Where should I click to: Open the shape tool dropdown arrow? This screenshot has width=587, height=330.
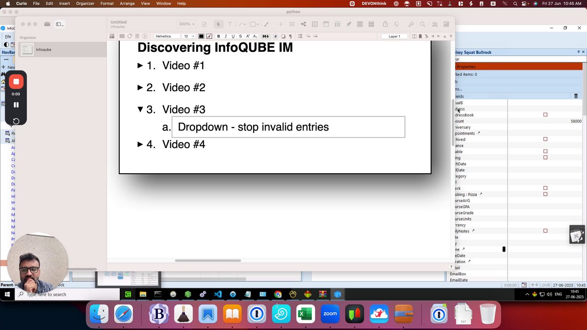[258, 24]
